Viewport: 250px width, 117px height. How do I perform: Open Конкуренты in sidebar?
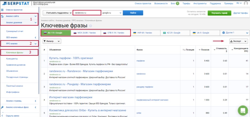pos(12,59)
